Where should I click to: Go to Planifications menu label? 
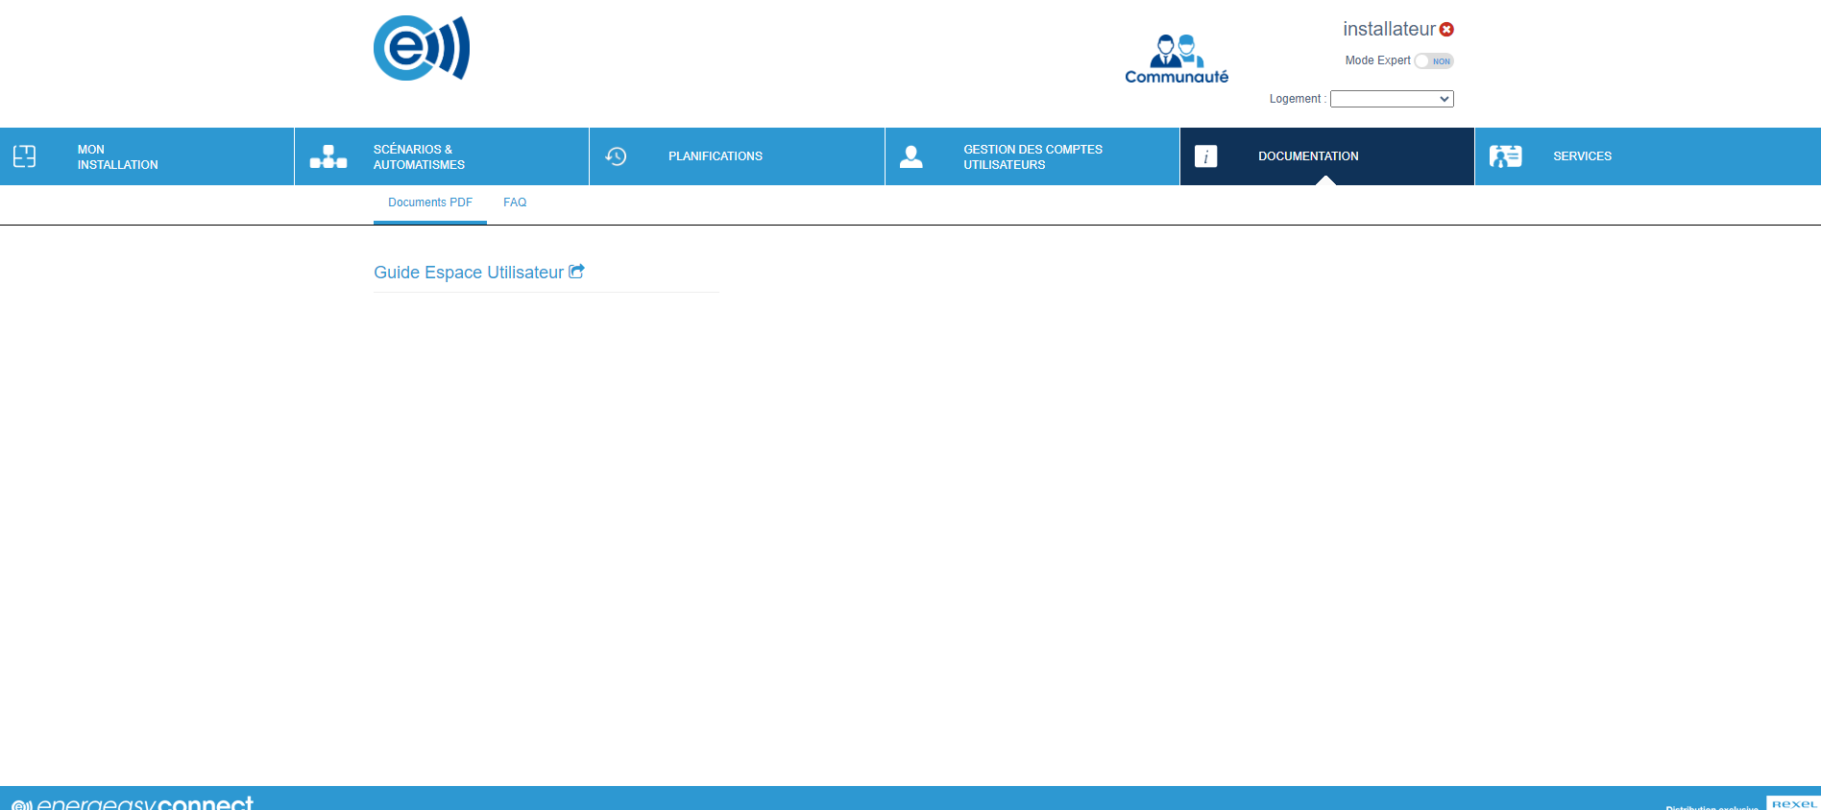[716, 156]
